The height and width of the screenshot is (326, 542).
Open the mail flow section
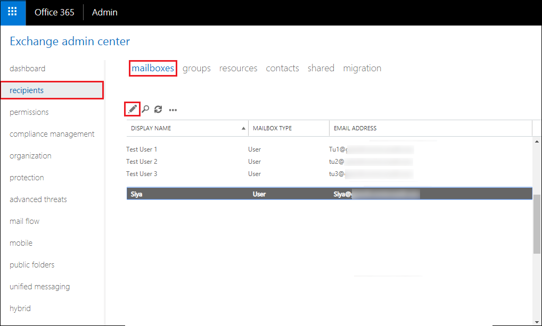point(24,221)
